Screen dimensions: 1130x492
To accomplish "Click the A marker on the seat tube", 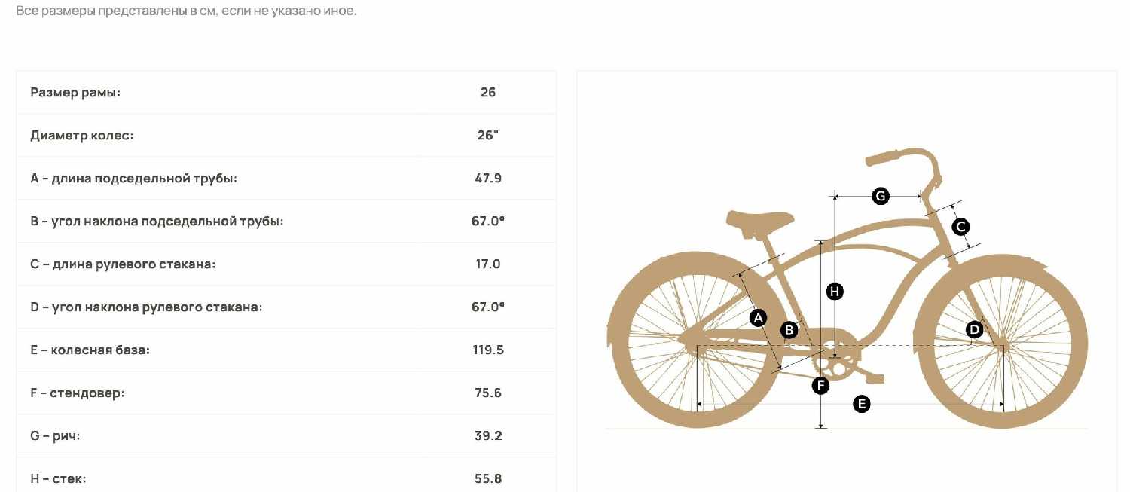I will tap(759, 318).
